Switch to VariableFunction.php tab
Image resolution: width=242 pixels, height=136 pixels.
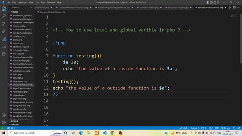149,8
